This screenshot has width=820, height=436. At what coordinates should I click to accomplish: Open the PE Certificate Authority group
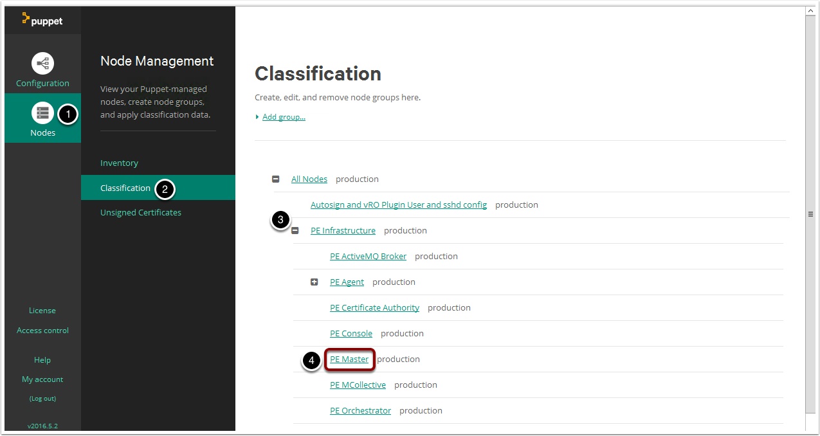pyautogui.click(x=374, y=308)
